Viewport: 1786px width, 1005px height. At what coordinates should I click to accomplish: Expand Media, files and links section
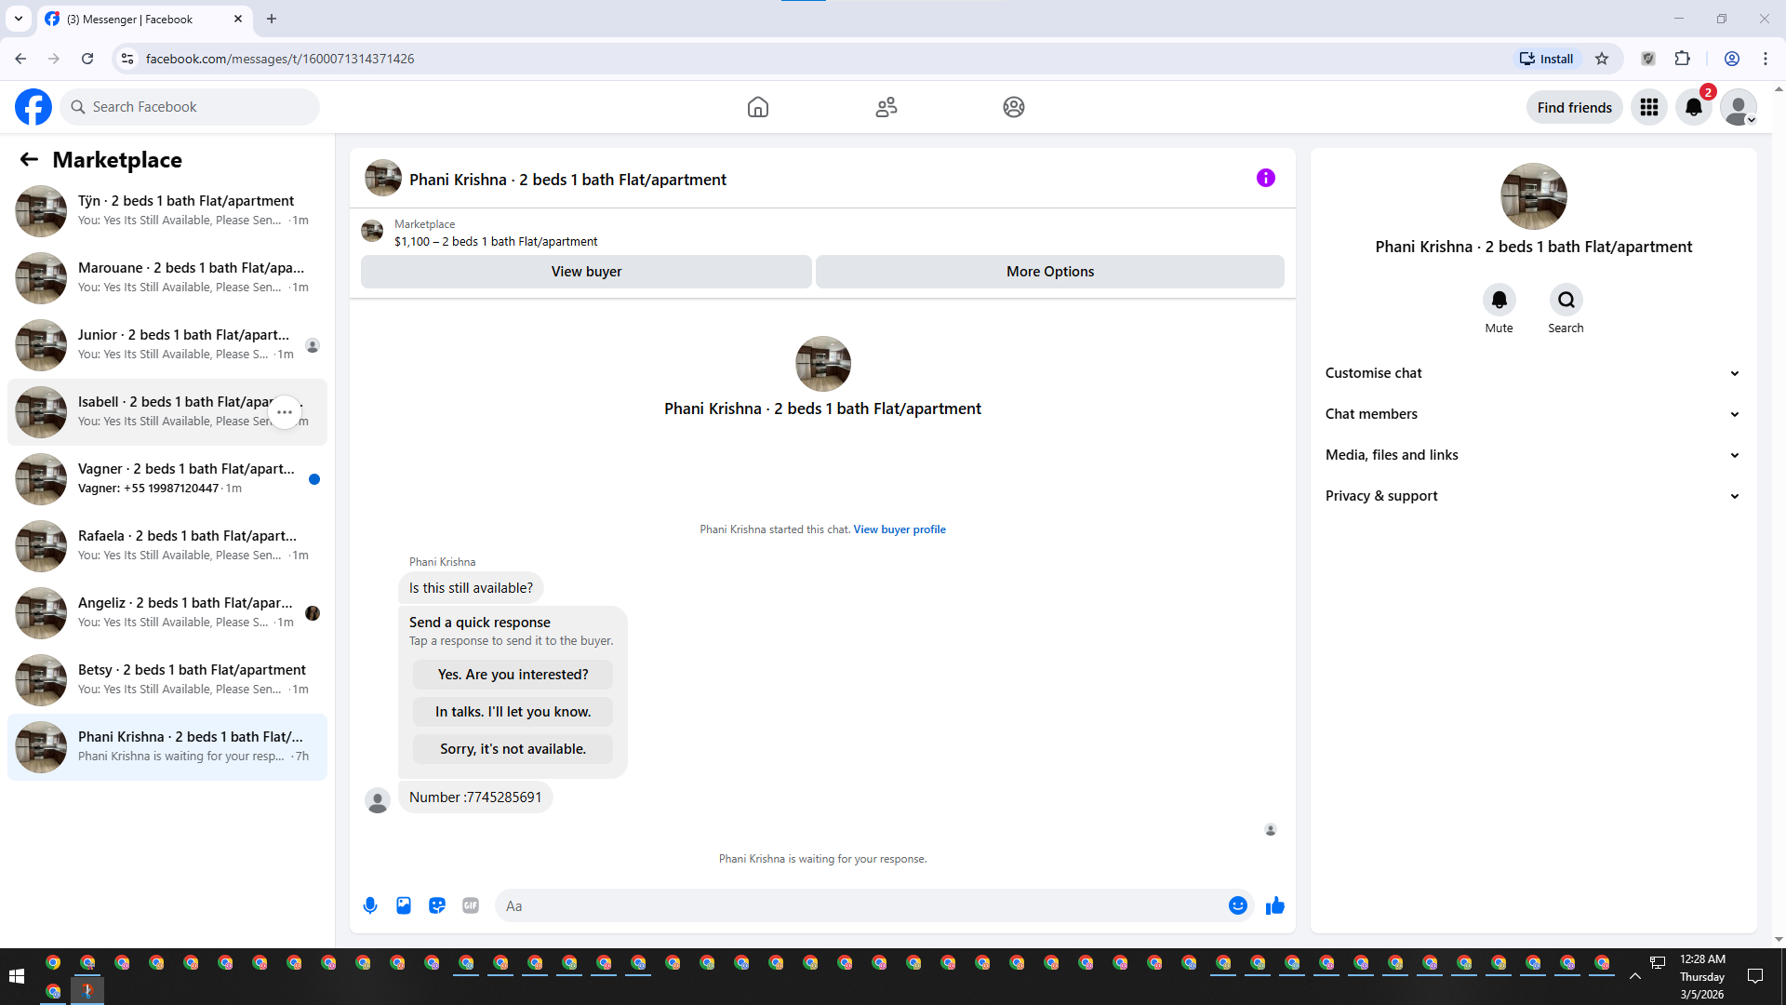[1534, 455]
